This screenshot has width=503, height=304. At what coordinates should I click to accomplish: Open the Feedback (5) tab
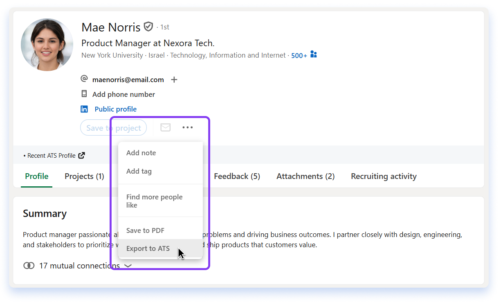(237, 177)
